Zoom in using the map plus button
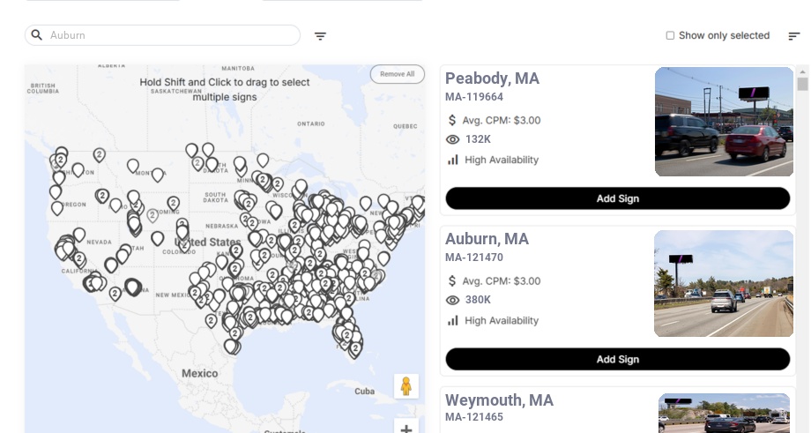This screenshot has height=433, width=811. 405,428
